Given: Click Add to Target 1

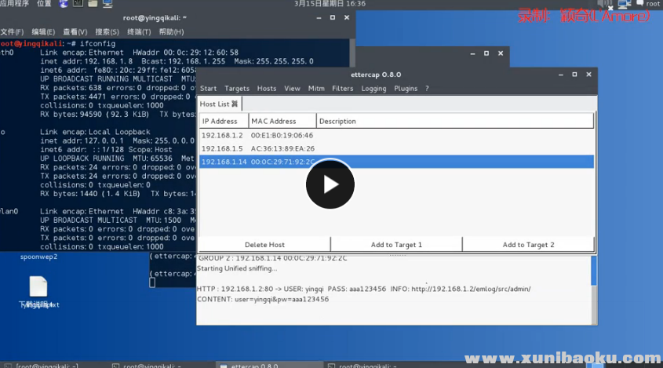Looking at the screenshot, I should 396,245.
